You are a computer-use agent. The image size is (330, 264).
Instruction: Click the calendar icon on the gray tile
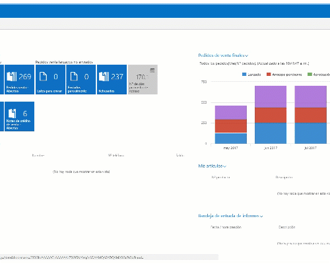click(x=152, y=71)
